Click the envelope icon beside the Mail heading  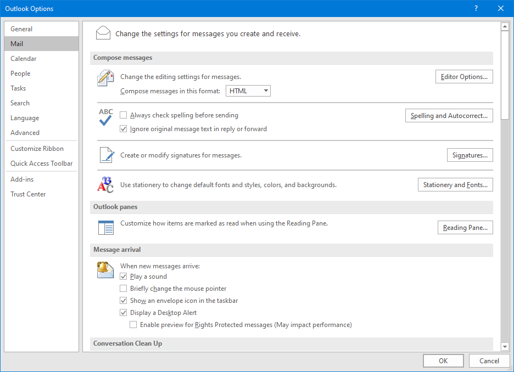(x=103, y=33)
